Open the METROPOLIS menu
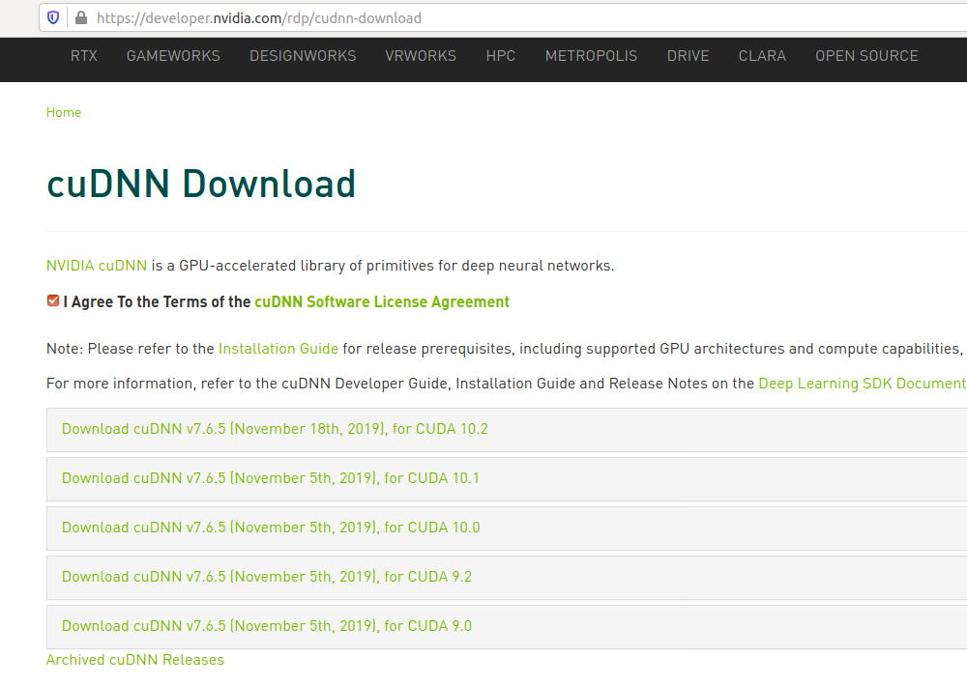Image resolution: width=967 pixels, height=685 pixels. click(591, 56)
